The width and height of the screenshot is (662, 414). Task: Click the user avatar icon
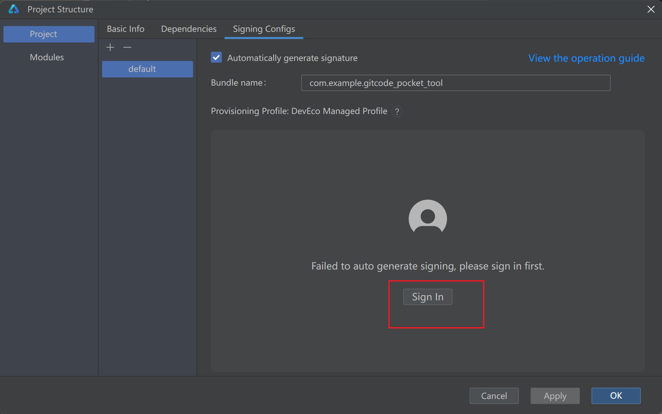coord(428,217)
